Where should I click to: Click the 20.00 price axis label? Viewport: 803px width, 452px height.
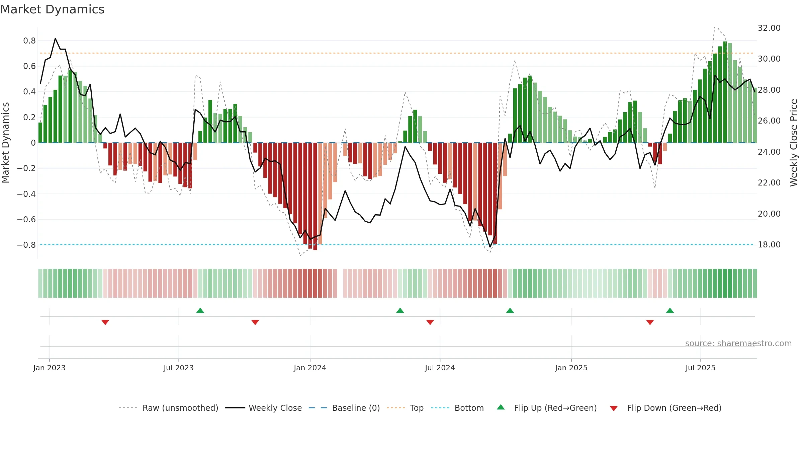point(769,214)
